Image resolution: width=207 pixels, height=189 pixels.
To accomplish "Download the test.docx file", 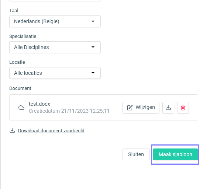I will 168,108.
